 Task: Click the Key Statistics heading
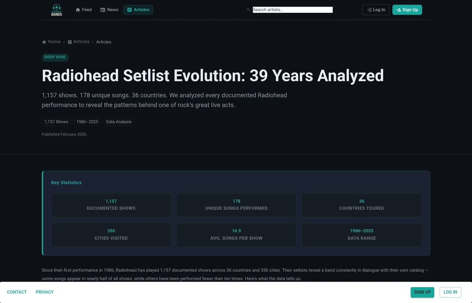pyautogui.click(x=66, y=183)
